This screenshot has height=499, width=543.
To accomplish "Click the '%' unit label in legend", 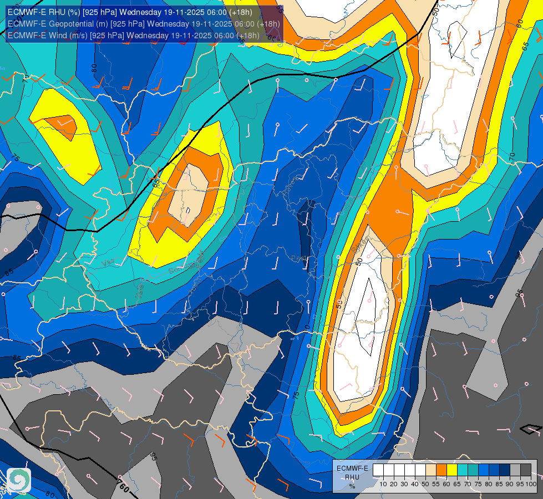I will coord(352,487).
